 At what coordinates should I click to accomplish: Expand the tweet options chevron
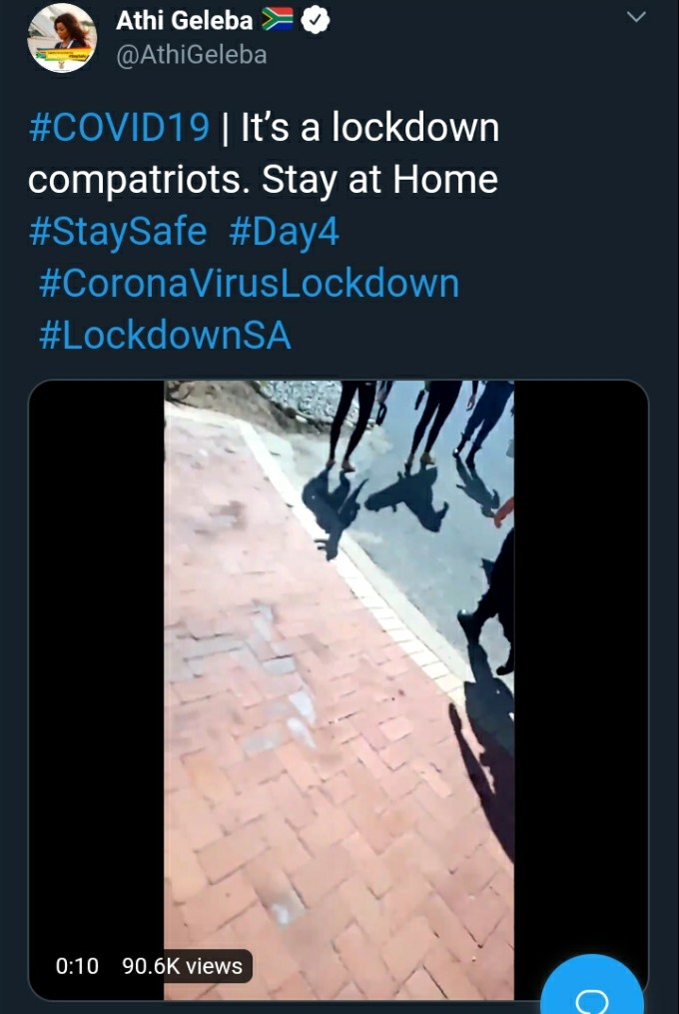pos(637,17)
